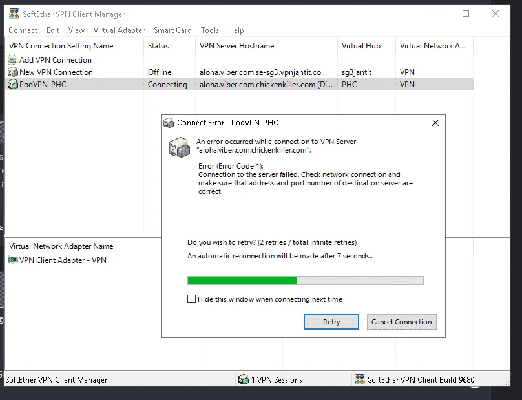
Task: Sort by VPN Server Hostname column header
Action: 266,46
